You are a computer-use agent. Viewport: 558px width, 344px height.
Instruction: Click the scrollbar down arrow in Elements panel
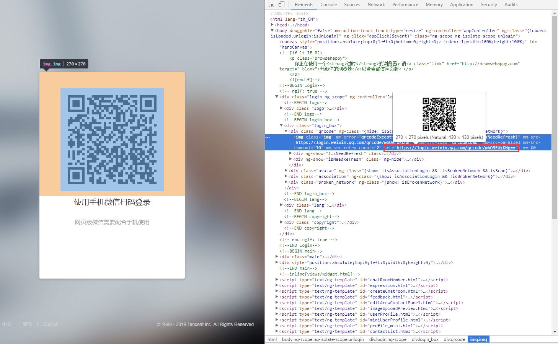coord(555,332)
